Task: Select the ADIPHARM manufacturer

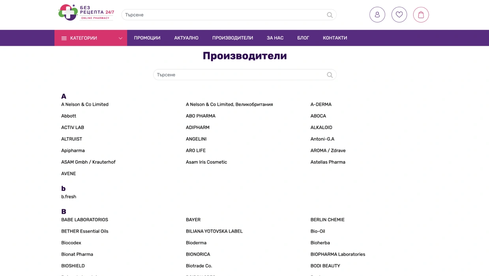Action: 198,127
